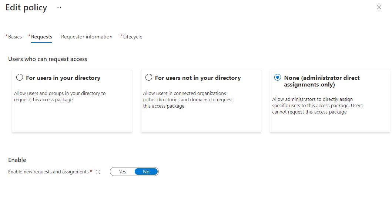Open the ellipsis menu beside Edit policy
392x217 pixels.
pos(59,7)
